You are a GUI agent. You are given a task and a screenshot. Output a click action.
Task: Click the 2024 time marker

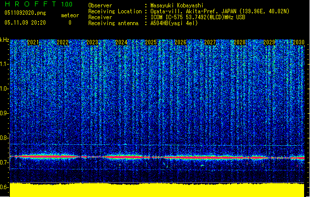click(x=121, y=42)
